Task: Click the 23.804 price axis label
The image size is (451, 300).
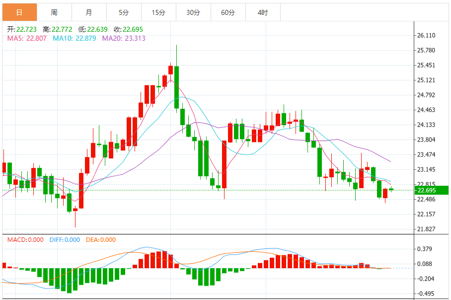Action: (x=426, y=140)
